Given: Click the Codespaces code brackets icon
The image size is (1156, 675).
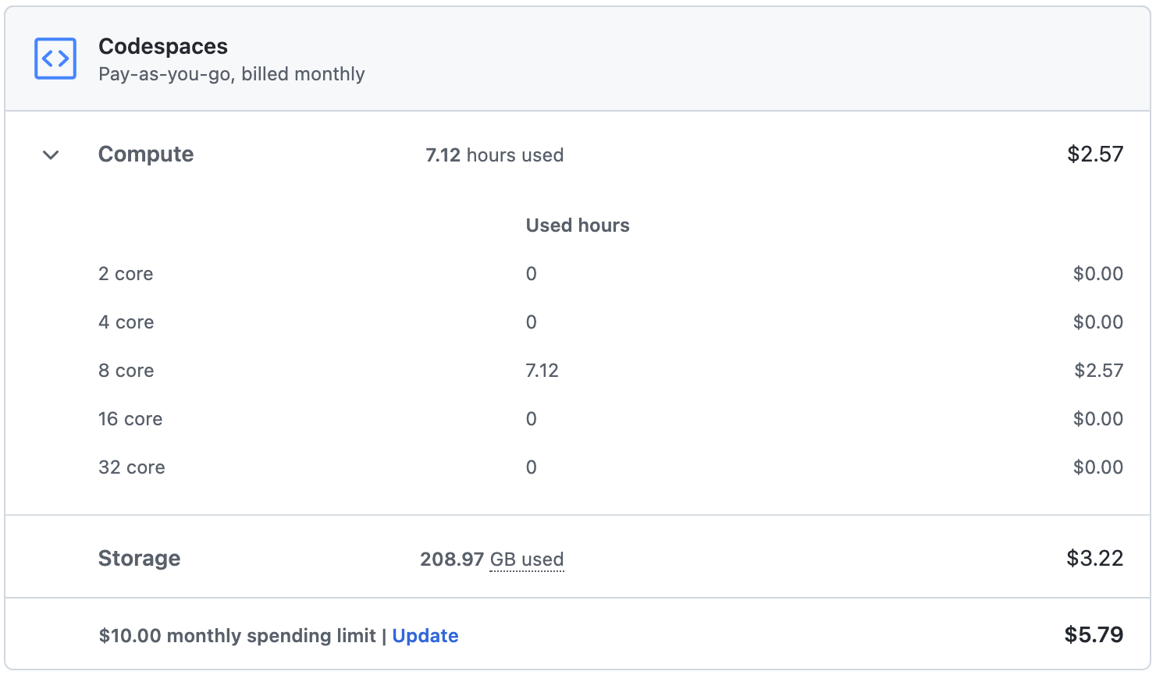Looking at the screenshot, I should pos(55,59).
